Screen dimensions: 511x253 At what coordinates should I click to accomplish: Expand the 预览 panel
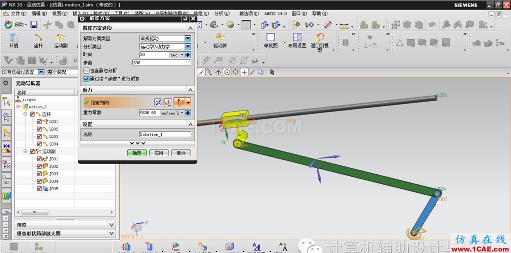coord(111,225)
